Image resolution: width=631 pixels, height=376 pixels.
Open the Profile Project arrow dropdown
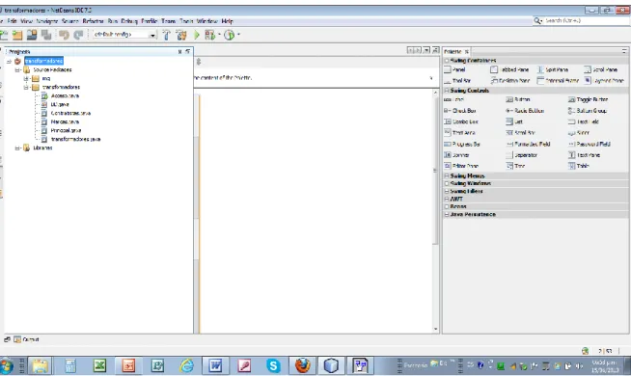[238, 35]
